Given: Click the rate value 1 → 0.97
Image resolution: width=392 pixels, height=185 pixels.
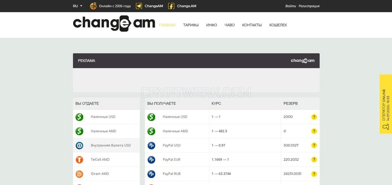Looking at the screenshot, I should click(218, 145).
